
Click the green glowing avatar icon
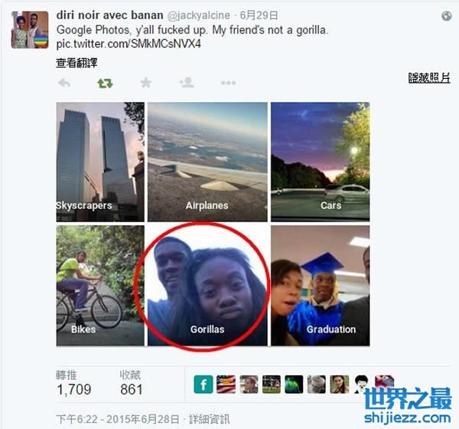294,384
